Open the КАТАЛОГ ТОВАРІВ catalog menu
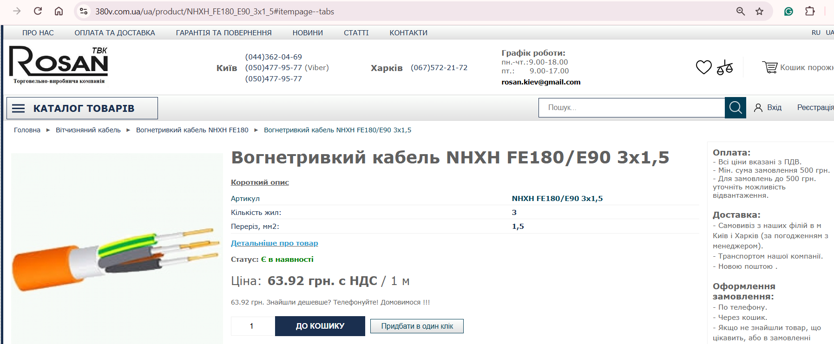834x344 pixels. coord(82,108)
